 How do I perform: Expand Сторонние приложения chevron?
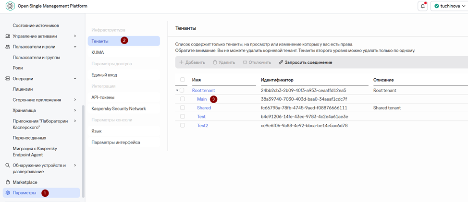tap(75, 100)
